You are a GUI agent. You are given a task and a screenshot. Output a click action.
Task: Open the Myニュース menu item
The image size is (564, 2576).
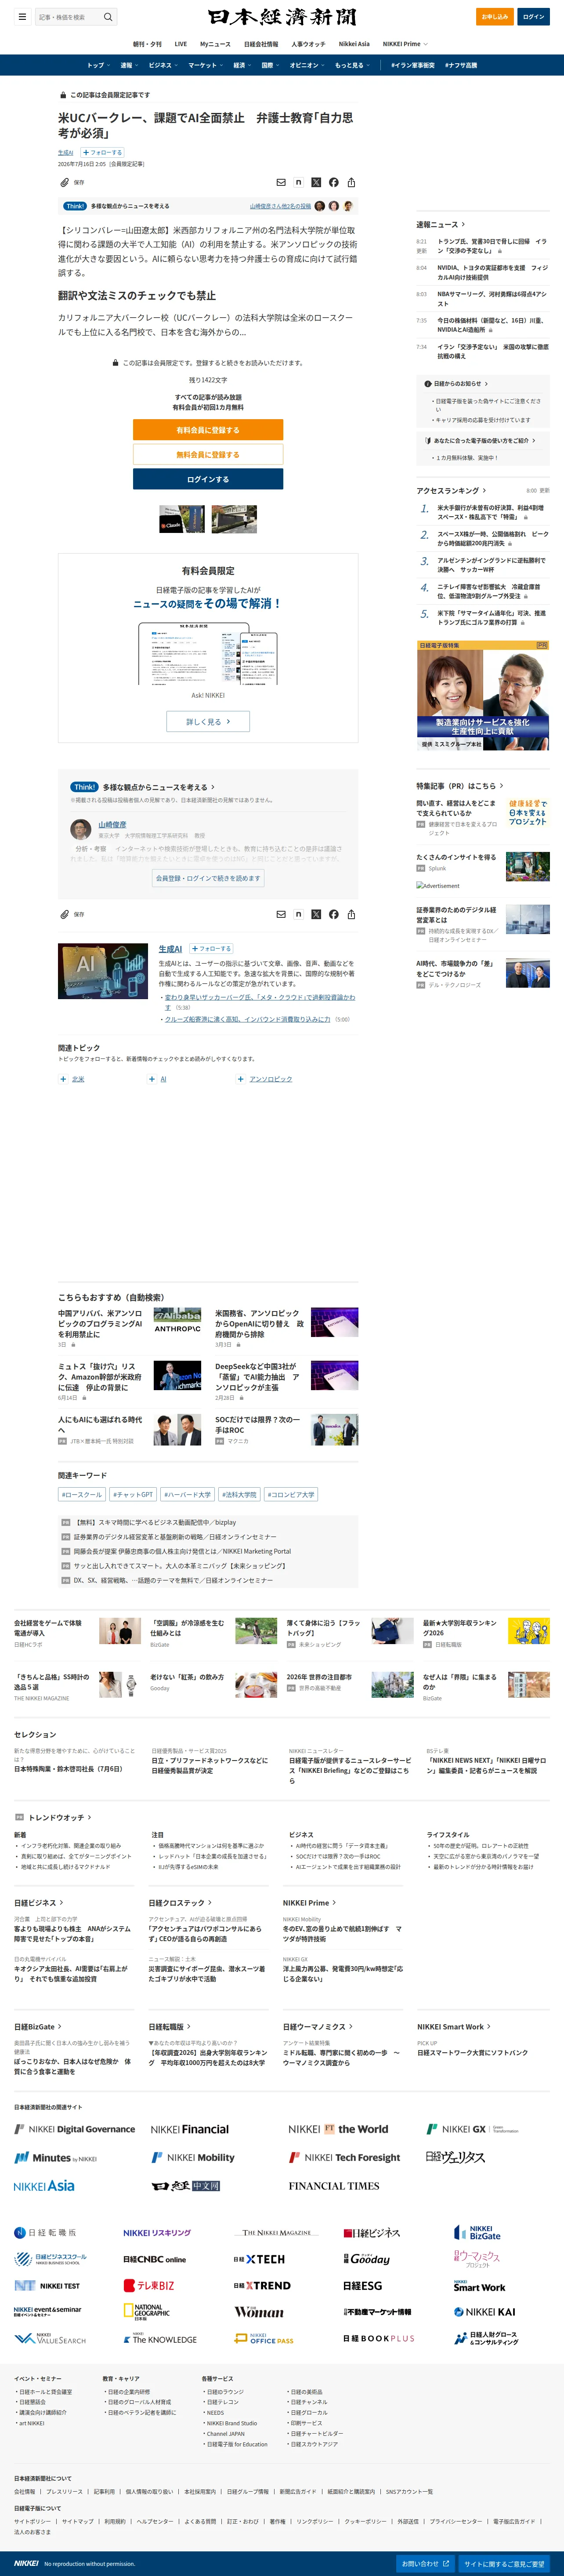click(215, 44)
